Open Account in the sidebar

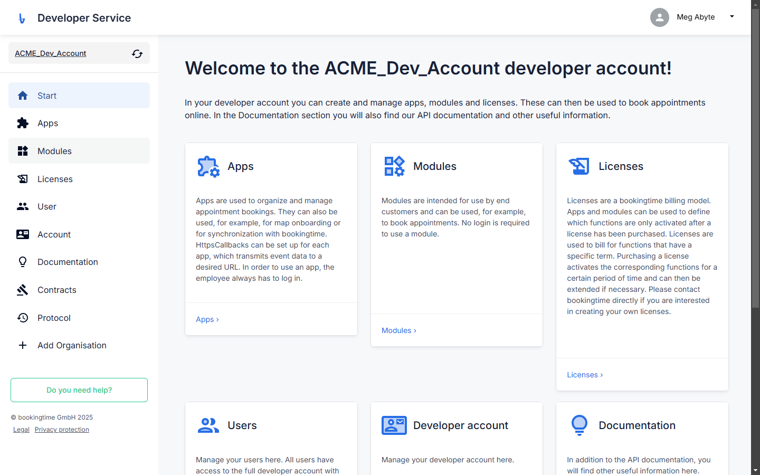click(x=79, y=234)
